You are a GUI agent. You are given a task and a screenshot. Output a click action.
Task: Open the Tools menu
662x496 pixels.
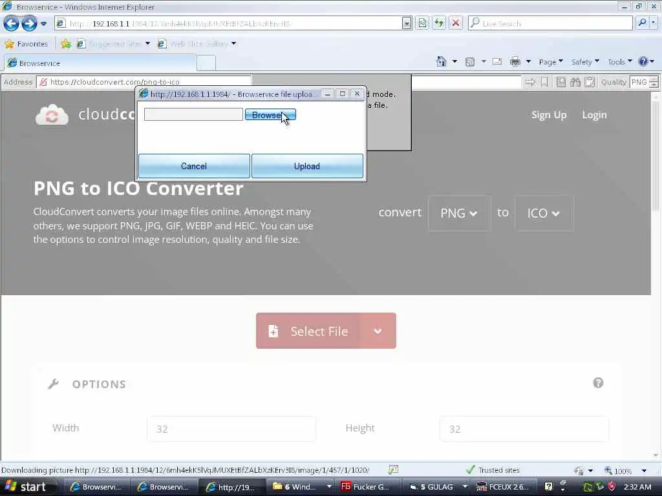(620, 62)
